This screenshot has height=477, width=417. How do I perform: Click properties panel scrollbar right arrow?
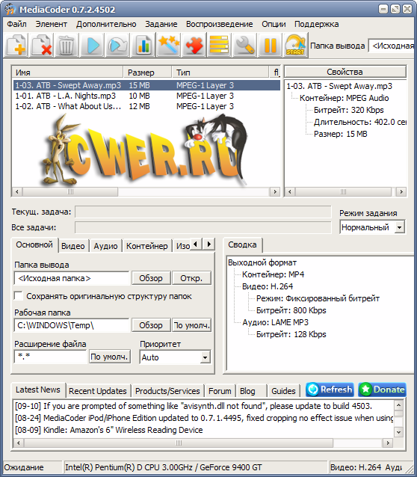(401, 191)
